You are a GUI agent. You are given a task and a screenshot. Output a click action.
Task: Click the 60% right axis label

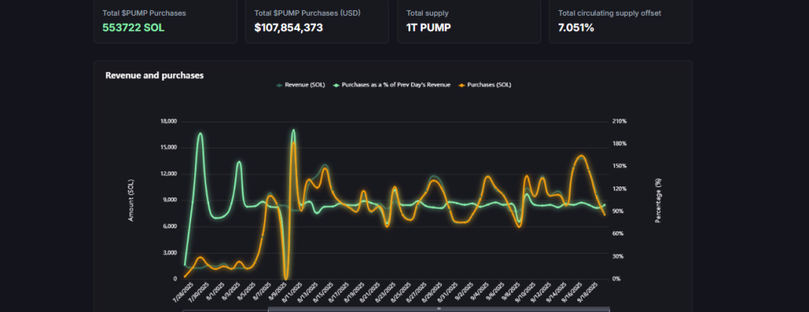point(618,234)
